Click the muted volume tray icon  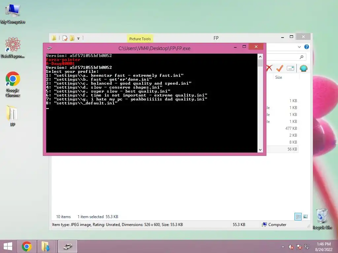coord(291,247)
